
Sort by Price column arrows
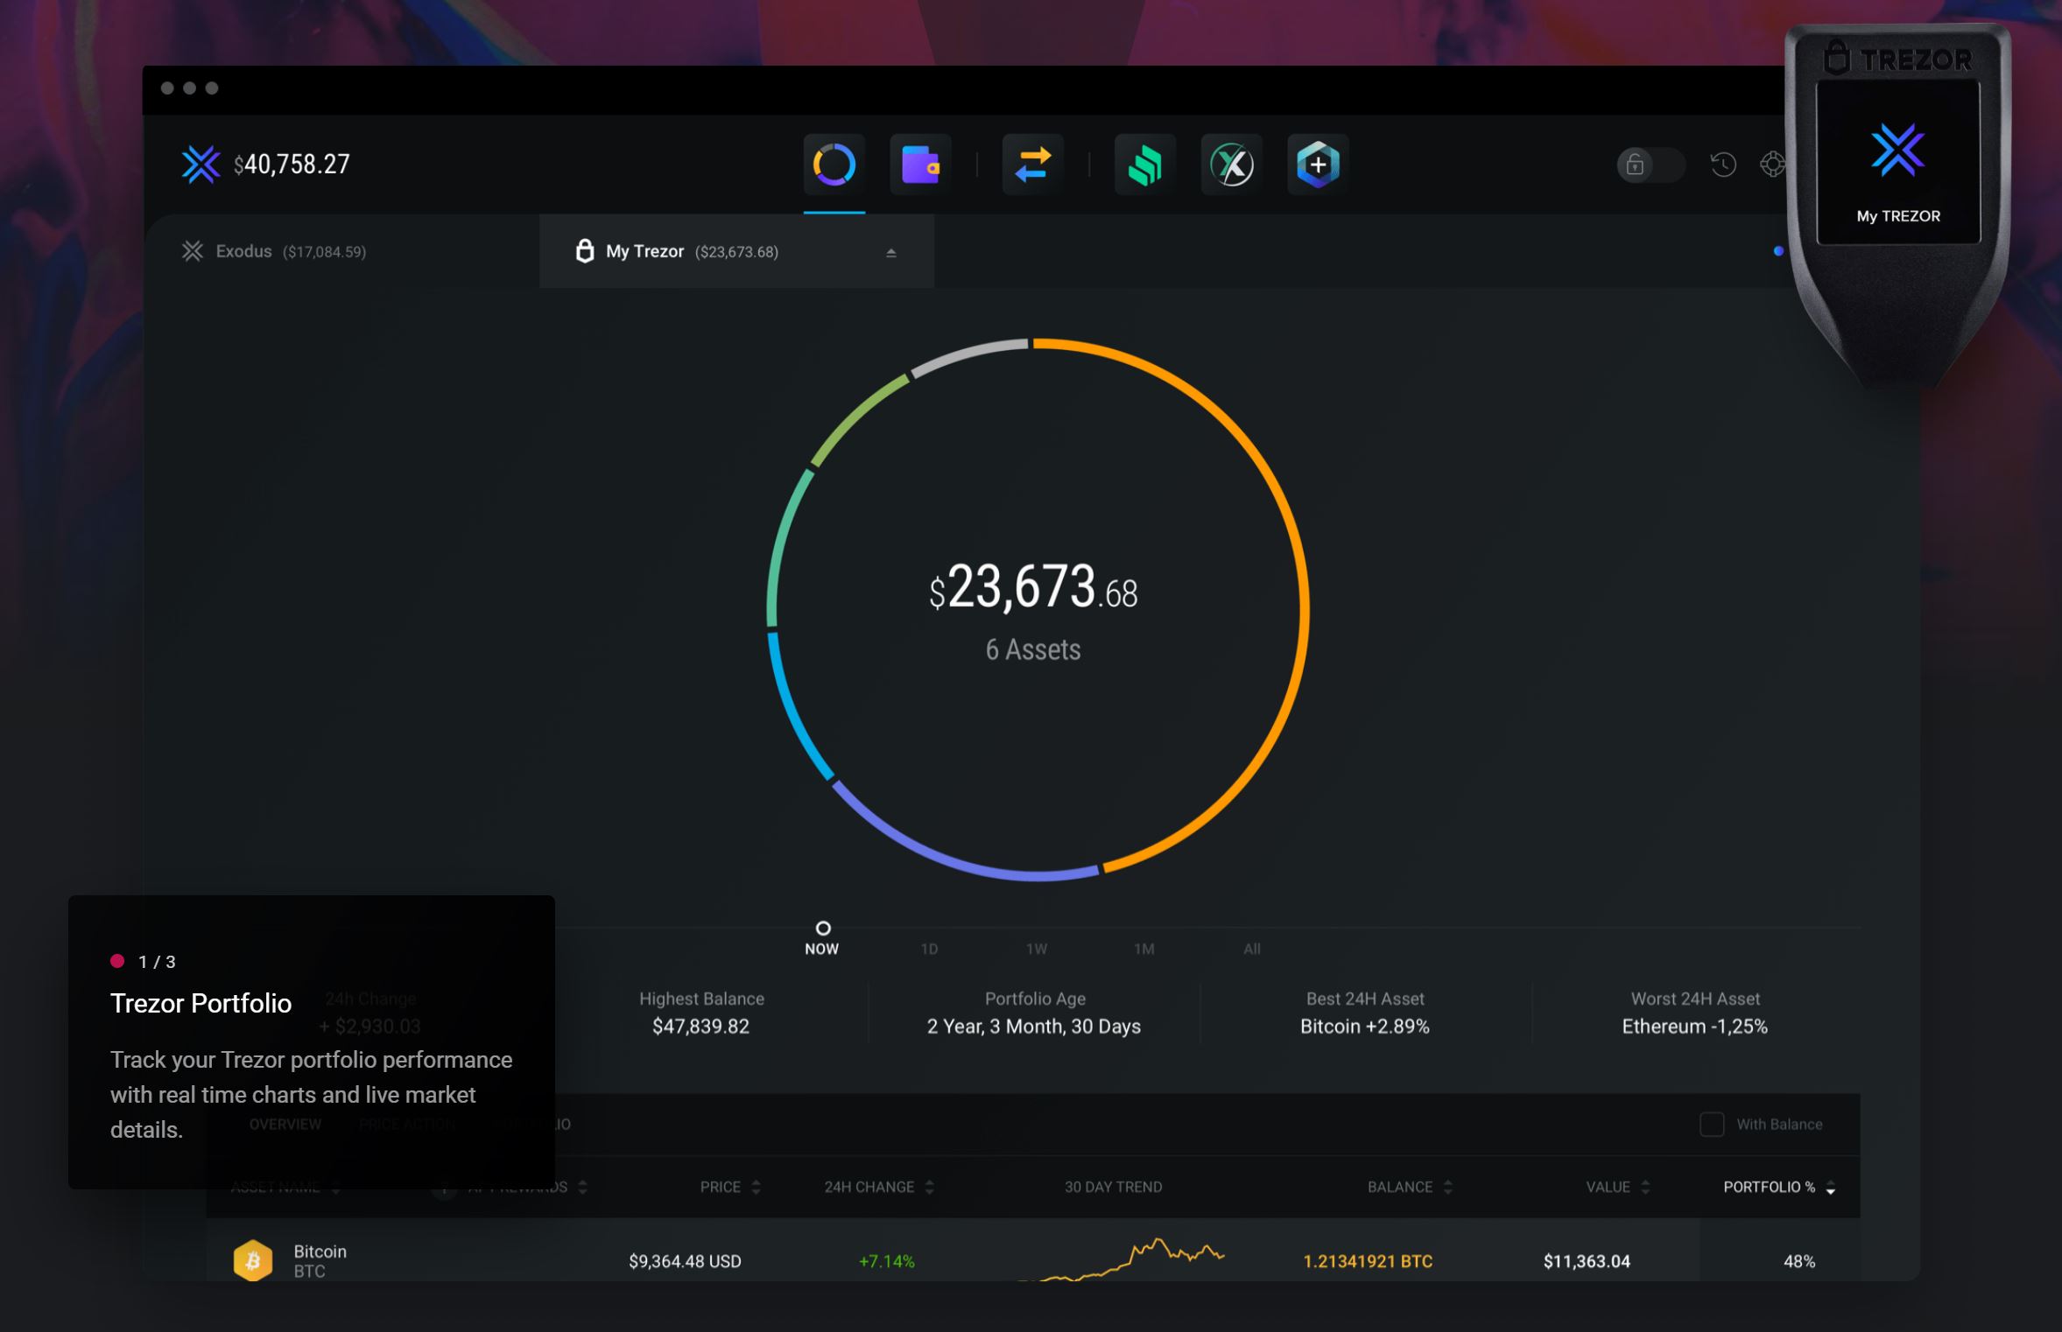point(757,1187)
